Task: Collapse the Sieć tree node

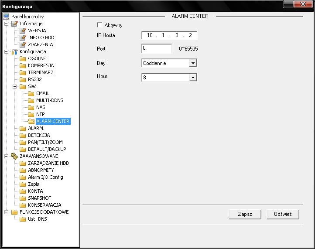Action: pos(15,86)
